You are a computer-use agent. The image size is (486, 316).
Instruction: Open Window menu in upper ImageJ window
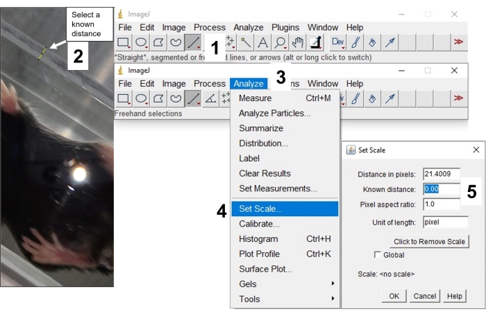[x=323, y=28]
